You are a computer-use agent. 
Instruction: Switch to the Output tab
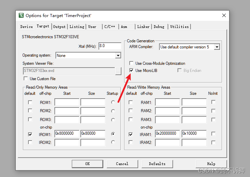point(59,27)
